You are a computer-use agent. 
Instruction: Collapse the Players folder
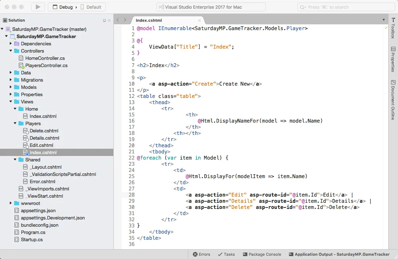(x=15, y=123)
